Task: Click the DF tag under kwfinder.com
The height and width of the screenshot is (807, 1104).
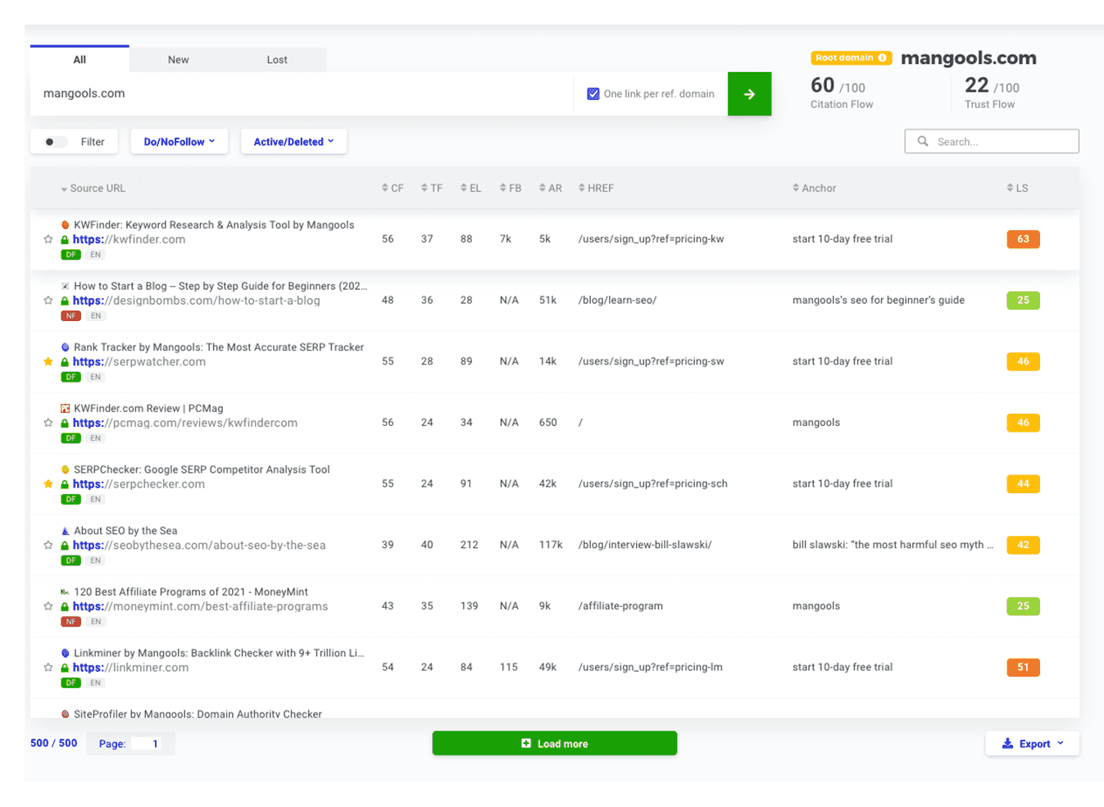Action: click(71, 255)
